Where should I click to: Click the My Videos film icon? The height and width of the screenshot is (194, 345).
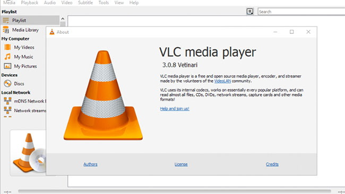tap(7, 47)
